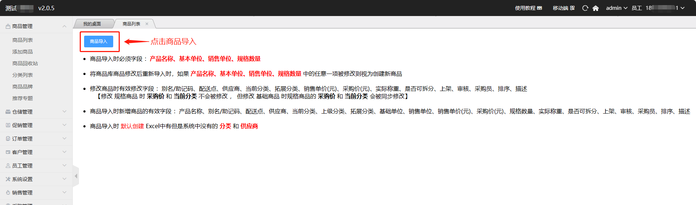The image size is (696, 205).
Task: Expand the 仓储管理 menu
Action: (x=36, y=112)
